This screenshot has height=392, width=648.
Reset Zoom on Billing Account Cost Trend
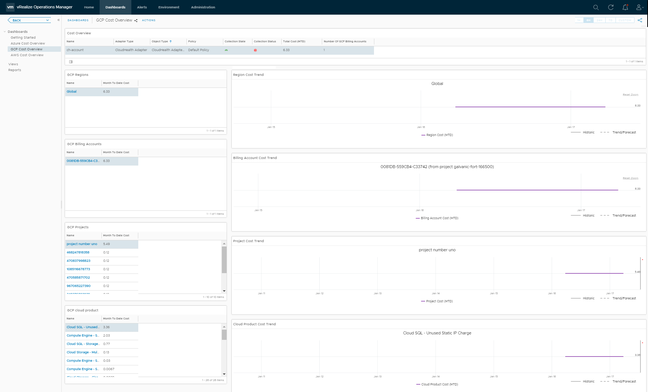point(630,178)
